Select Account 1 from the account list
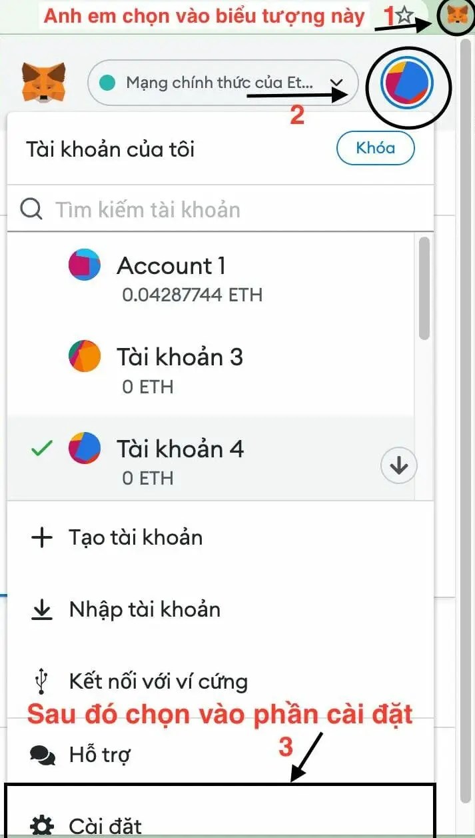Viewport: 475px width, 838px height. coord(171,265)
